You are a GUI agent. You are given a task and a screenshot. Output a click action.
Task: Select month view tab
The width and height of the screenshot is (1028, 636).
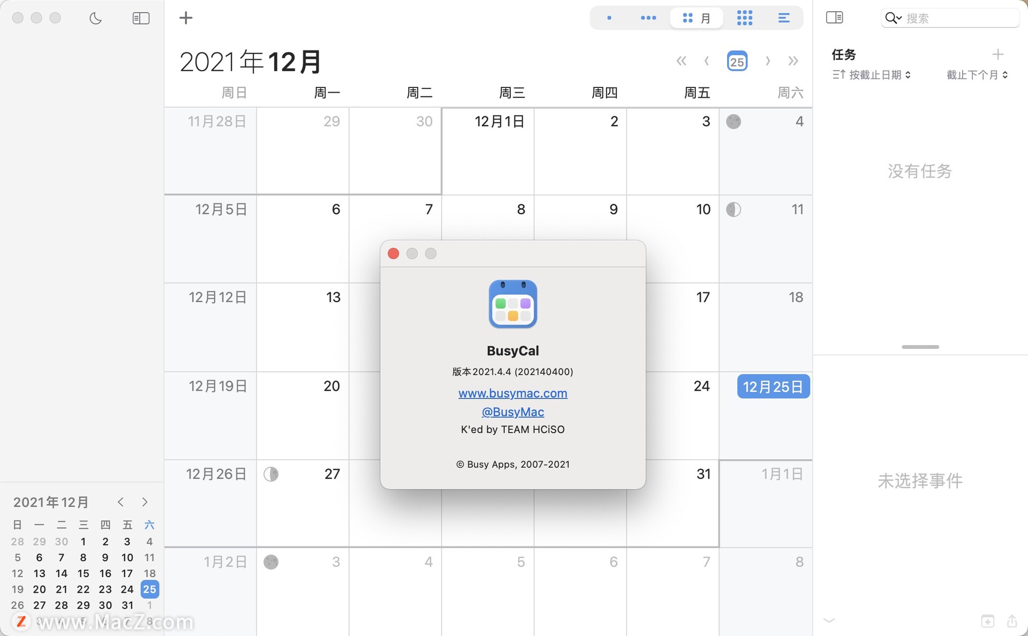(697, 18)
